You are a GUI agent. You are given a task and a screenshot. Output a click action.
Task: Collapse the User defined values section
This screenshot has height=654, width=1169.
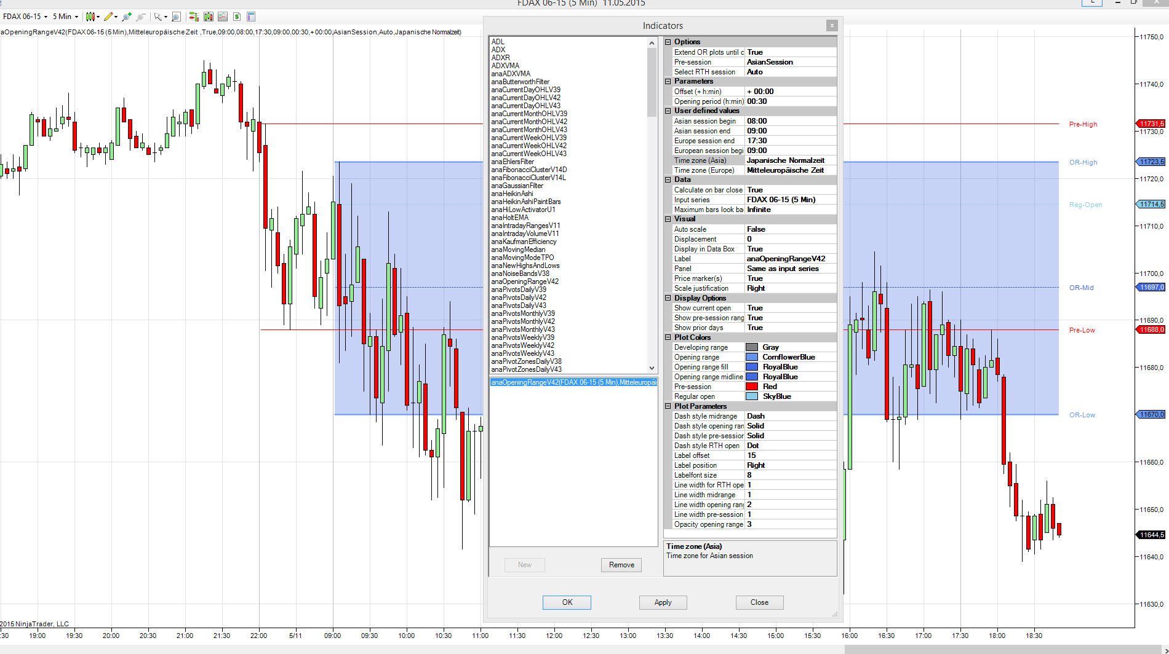[x=668, y=111]
